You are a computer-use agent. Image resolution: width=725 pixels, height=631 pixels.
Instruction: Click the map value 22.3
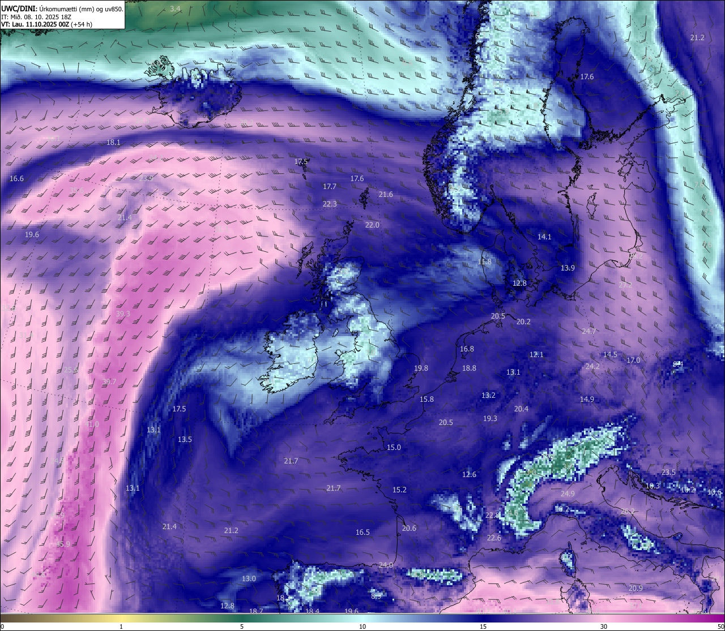(330, 204)
